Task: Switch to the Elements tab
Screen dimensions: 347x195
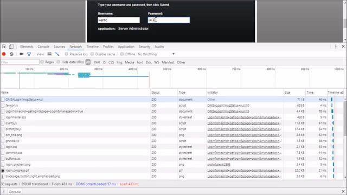Action: (x=27, y=47)
